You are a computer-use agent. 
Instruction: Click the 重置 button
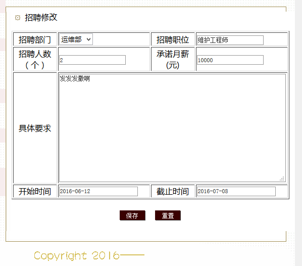point(168,215)
